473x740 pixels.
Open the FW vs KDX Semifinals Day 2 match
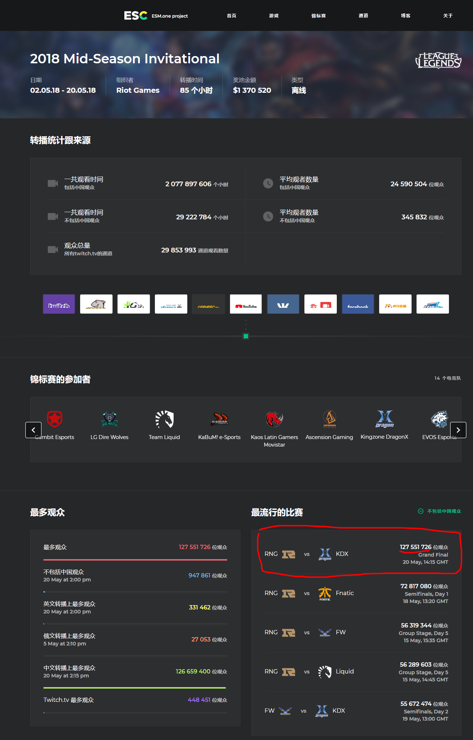point(357,711)
